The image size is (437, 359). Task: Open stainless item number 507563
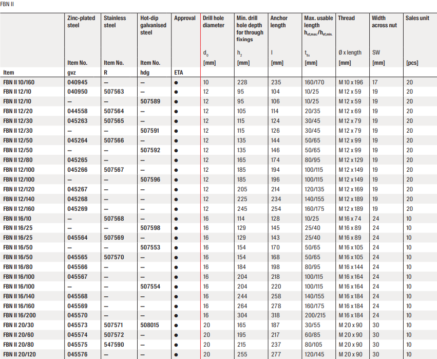114,92
